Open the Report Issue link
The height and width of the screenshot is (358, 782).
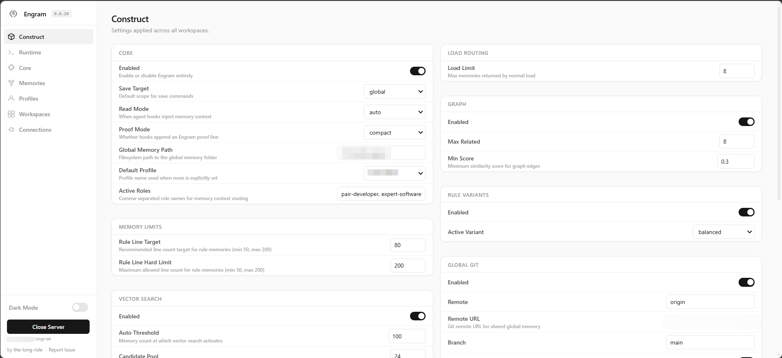(62, 350)
